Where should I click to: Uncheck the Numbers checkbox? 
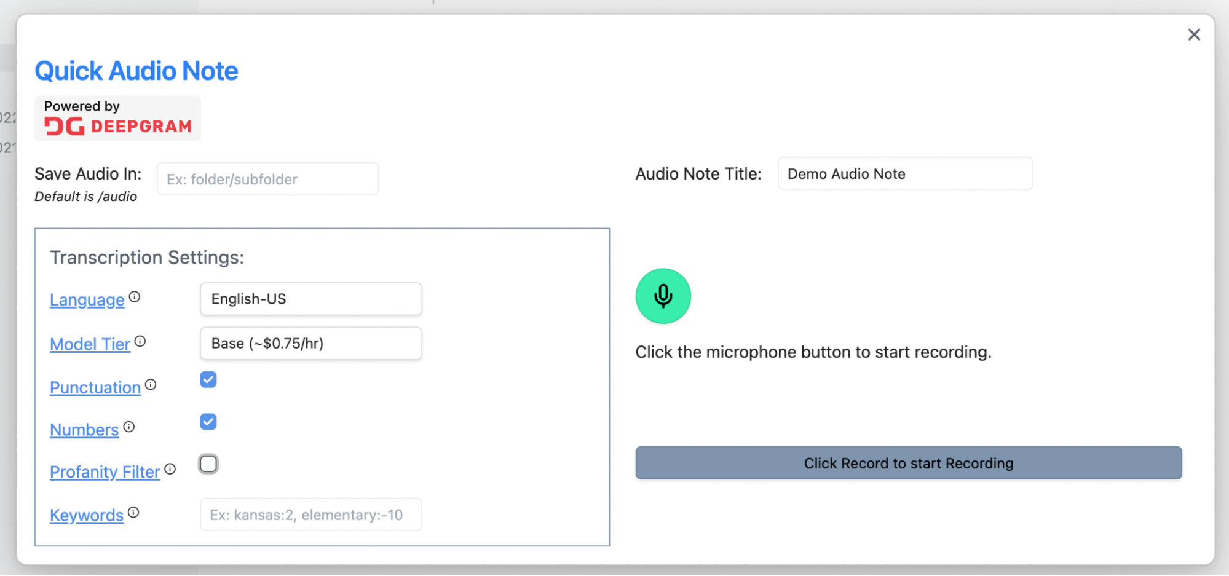208,422
